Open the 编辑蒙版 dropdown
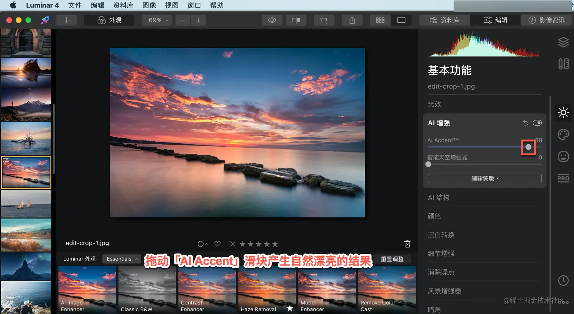The height and width of the screenshot is (314, 574). 485,178
